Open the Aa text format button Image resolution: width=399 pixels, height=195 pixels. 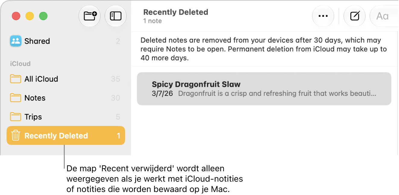coord(383,16)
